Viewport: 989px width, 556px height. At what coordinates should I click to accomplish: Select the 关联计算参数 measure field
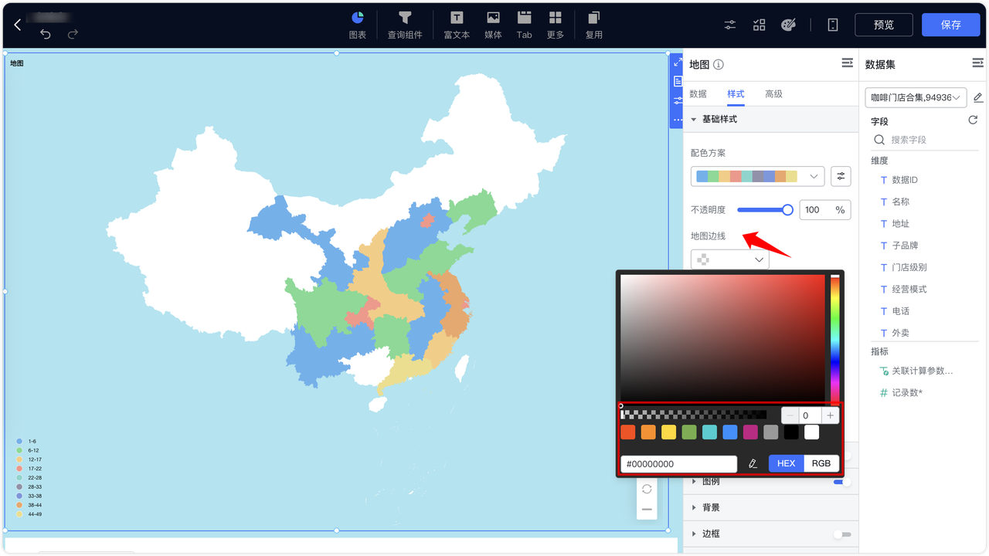(924, 371)
